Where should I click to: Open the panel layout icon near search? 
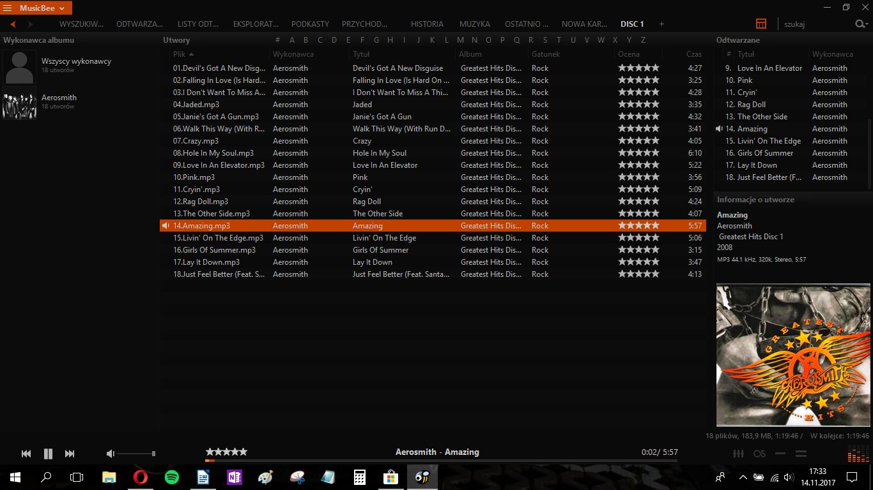point(761,24)
